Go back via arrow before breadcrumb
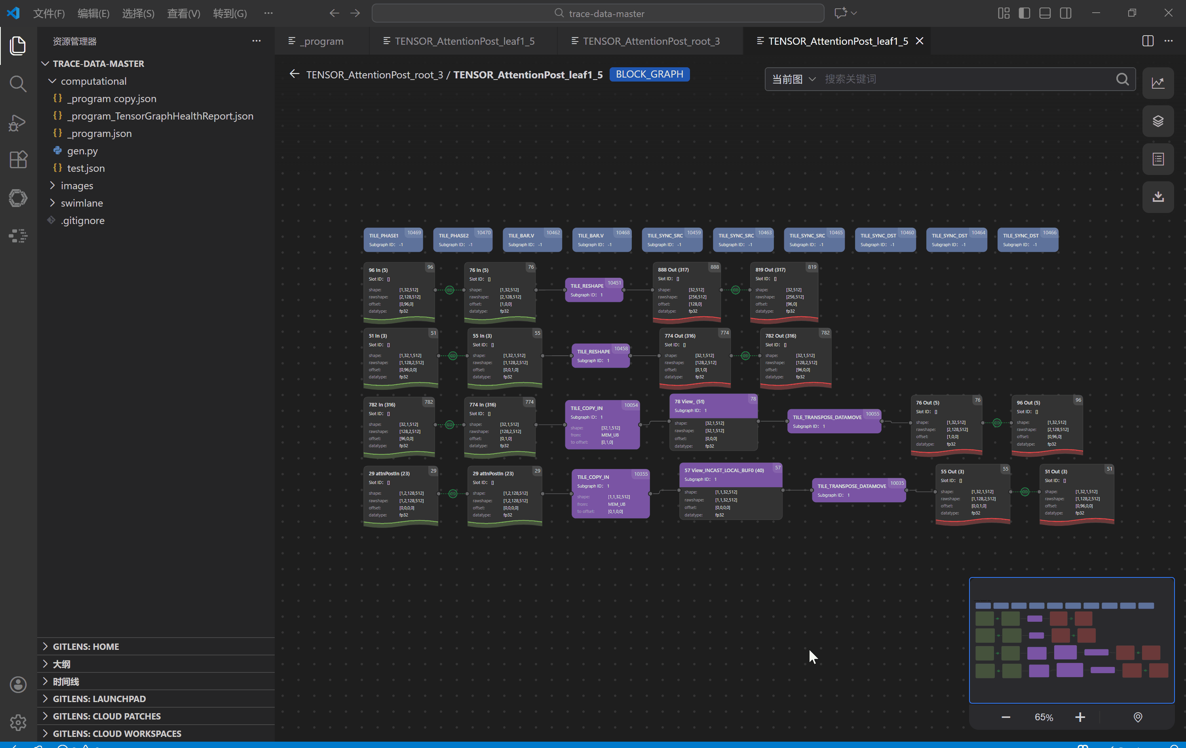The height and width of the screenshot is (748, 1186). coord(295,74)
